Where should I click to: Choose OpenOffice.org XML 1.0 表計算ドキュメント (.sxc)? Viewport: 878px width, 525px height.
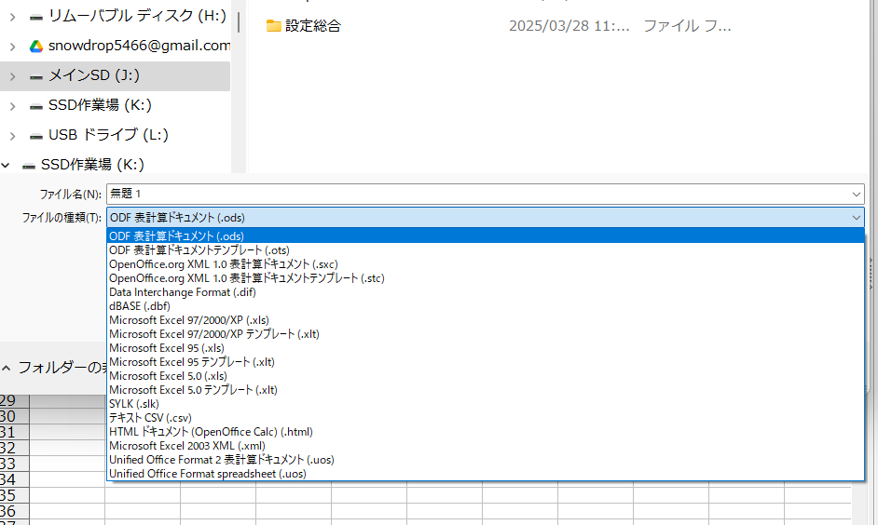(x=486, y=264)
